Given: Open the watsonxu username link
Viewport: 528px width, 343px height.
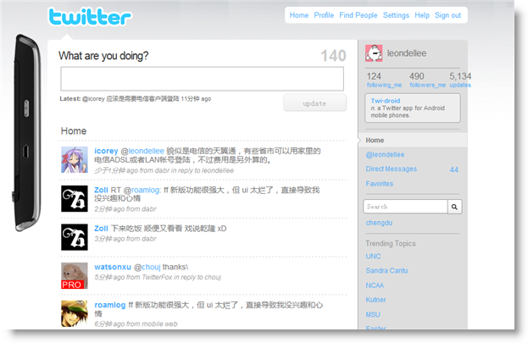Looking at the screenshot, I should click(x=113, y=267).
